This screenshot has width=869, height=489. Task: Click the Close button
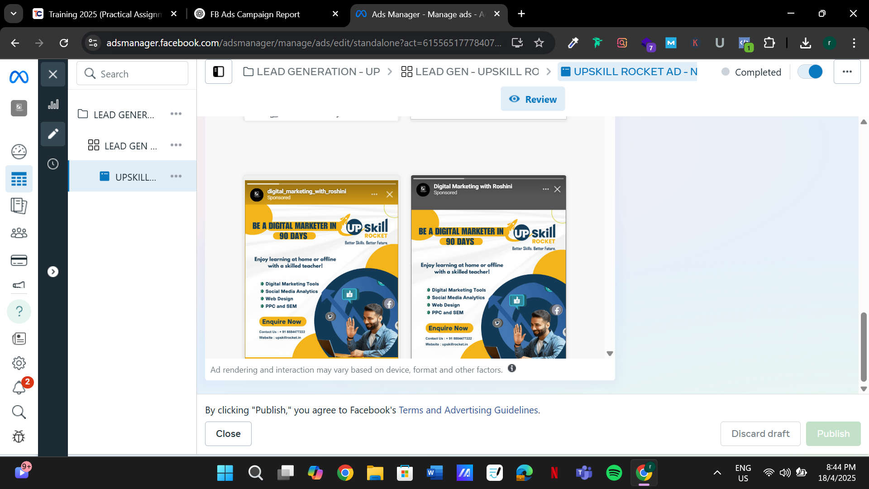228,434
